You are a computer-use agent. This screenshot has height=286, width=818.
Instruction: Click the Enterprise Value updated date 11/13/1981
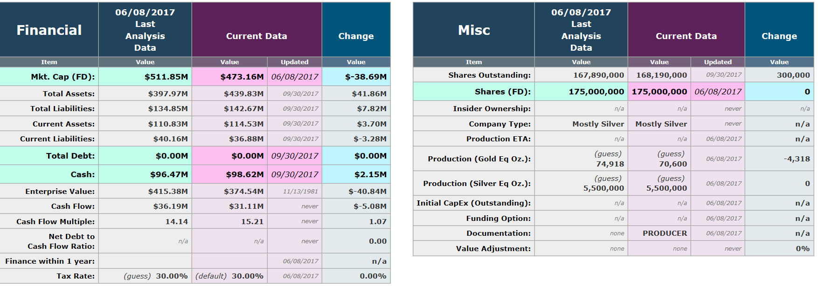point(300,191)
